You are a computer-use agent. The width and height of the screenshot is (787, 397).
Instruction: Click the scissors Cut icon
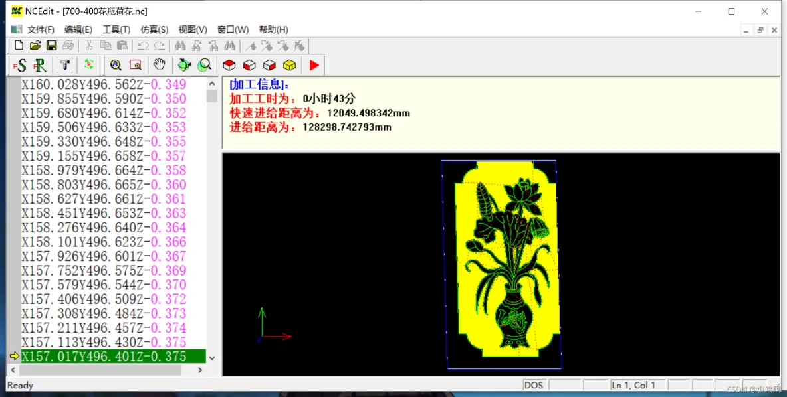coord(89,46)
